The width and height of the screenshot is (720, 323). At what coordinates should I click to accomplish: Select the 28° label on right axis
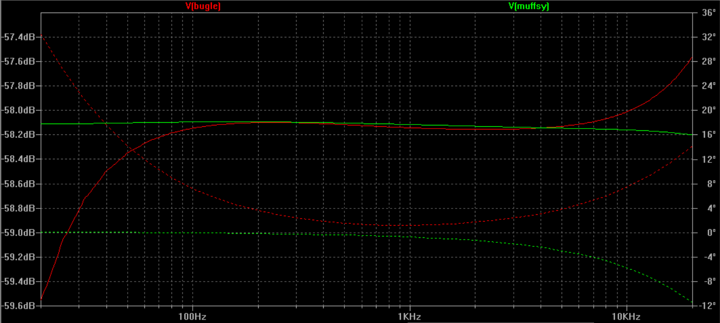tap(708, 61)
